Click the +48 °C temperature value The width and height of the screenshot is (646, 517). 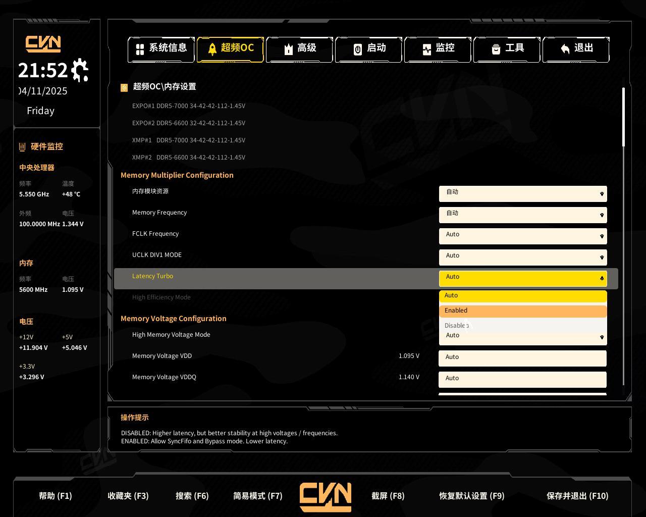pyautogui.click(x=71, y=194)
